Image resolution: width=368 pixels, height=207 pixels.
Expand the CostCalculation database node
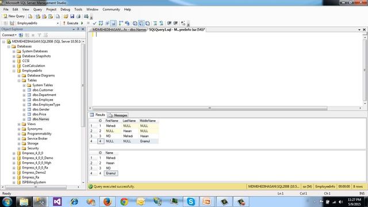[x=14, y=66]
